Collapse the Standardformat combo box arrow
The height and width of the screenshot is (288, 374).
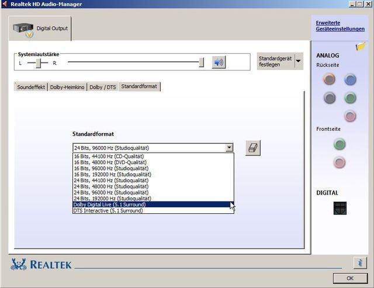pyautogui.click(x=229, y=148)
